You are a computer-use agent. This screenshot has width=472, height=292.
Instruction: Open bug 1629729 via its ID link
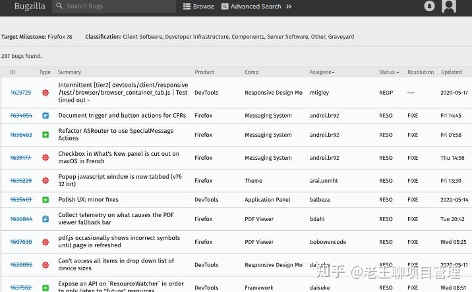coord(21,93)
